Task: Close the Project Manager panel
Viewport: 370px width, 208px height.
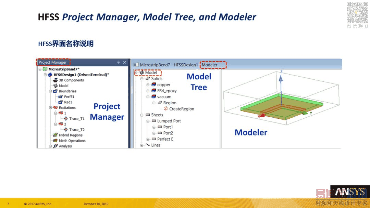Action: click(x=125, y=62)
